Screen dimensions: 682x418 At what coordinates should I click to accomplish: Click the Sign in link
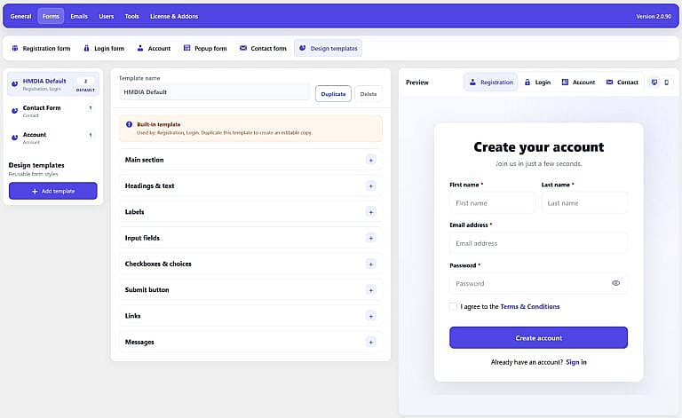tap(576, 362)
